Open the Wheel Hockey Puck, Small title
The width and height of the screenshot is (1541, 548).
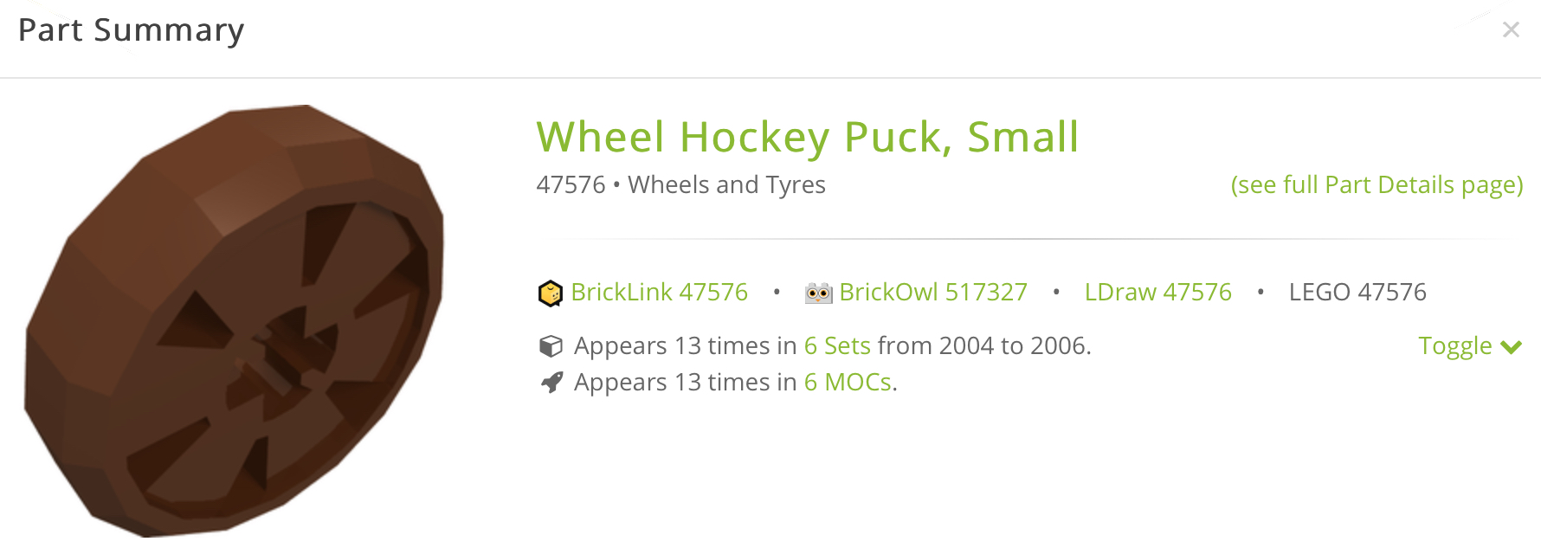click(x=807, y=137)
